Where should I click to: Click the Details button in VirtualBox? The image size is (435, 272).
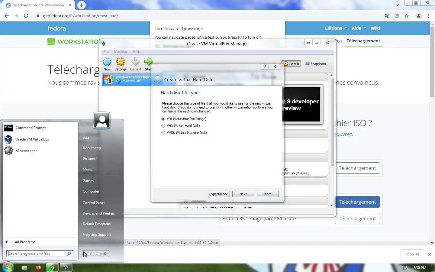click(x=292, y=64)
